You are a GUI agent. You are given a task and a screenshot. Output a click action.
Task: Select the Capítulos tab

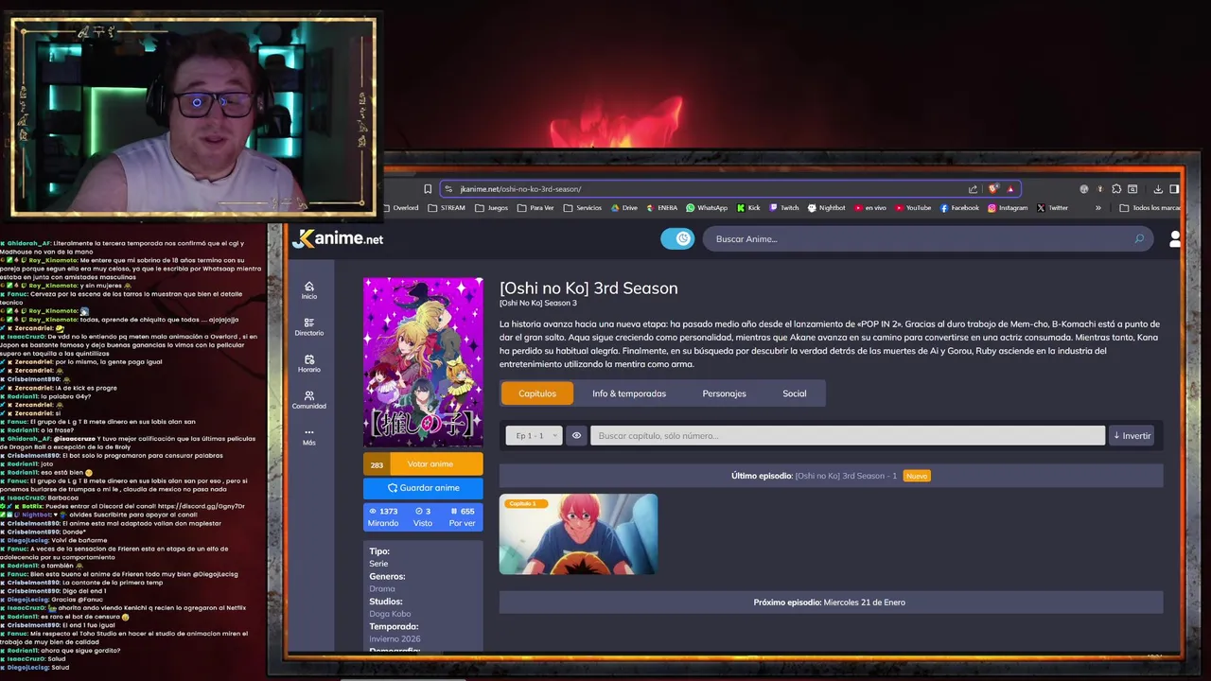point(537,393)
